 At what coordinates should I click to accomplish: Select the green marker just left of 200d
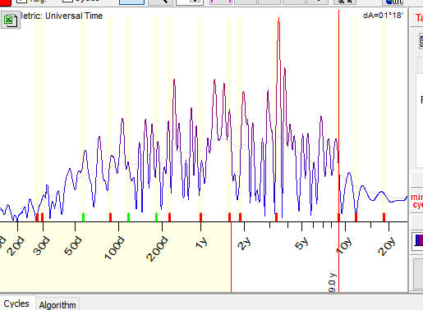point(156,217)
